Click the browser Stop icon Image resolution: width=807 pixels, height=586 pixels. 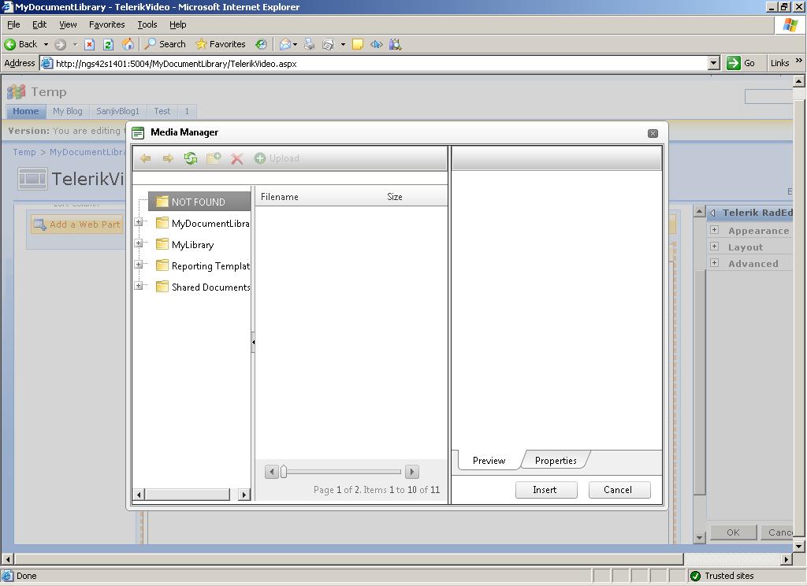[90, 44]
